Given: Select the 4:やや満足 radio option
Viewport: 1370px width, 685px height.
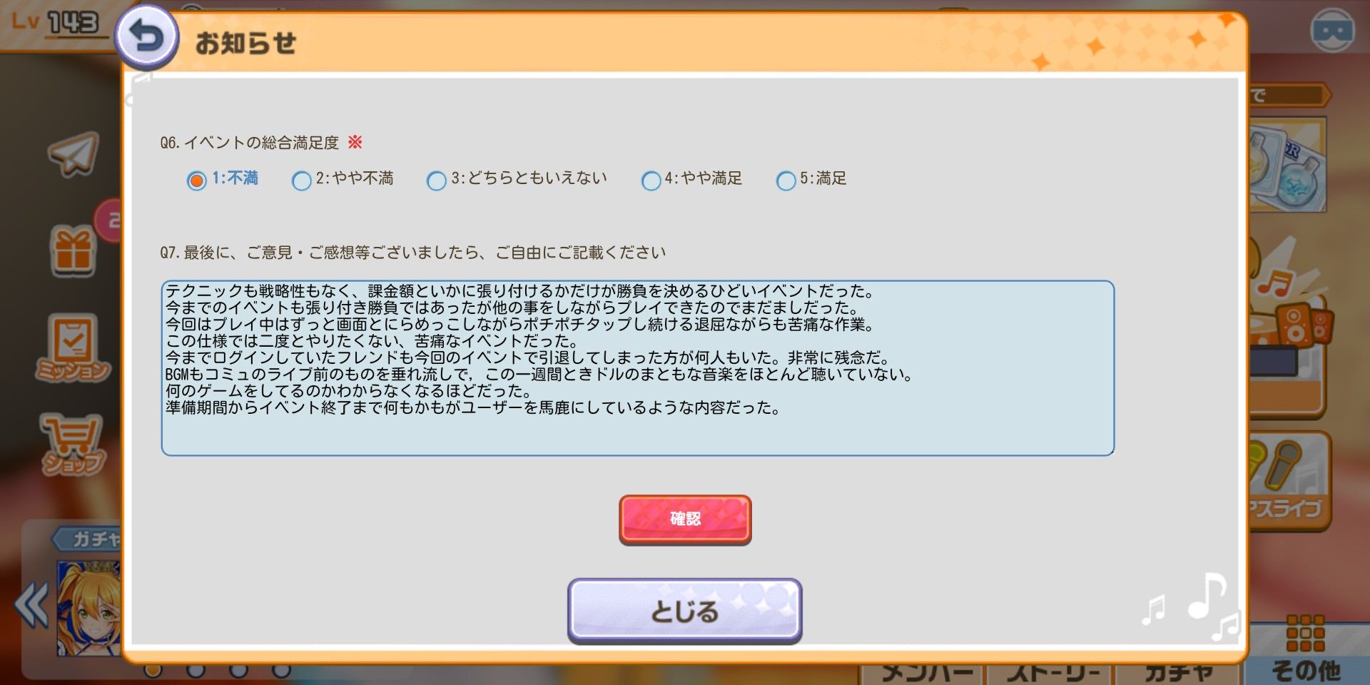Looking at the screenshot, I should tap(651, 181).
